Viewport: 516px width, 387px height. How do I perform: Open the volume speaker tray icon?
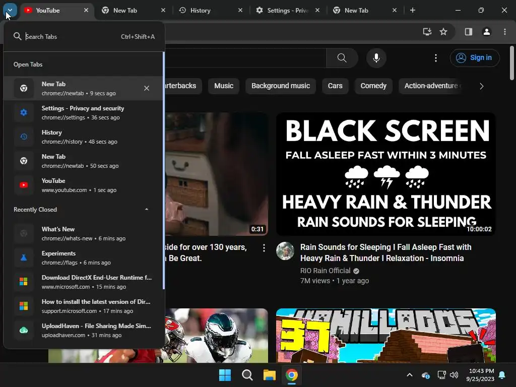(x=454, y=375)
